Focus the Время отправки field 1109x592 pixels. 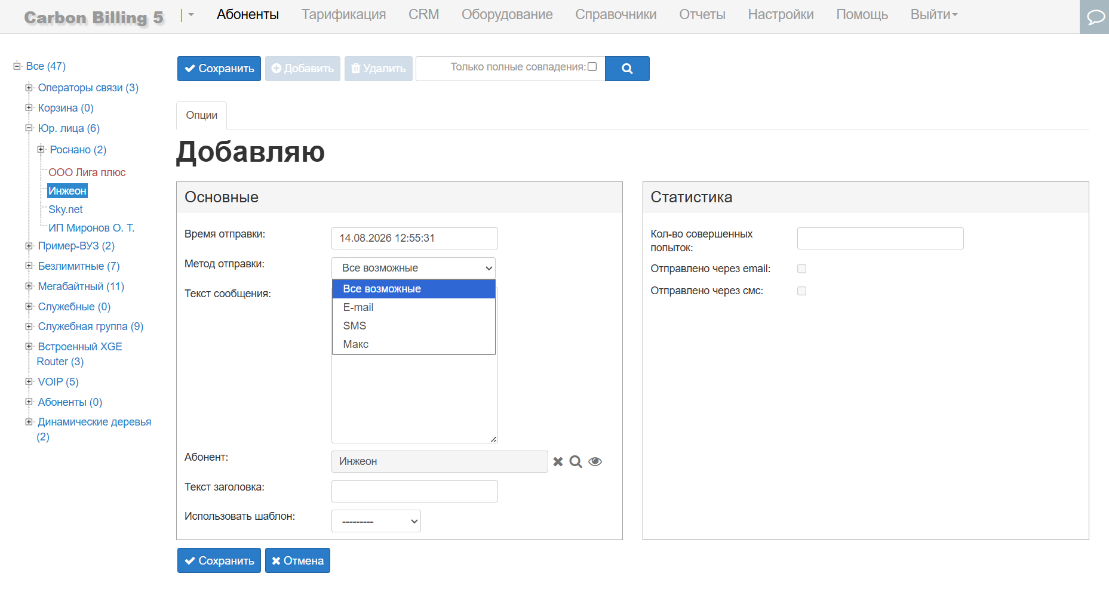click(x=414, y=238)
